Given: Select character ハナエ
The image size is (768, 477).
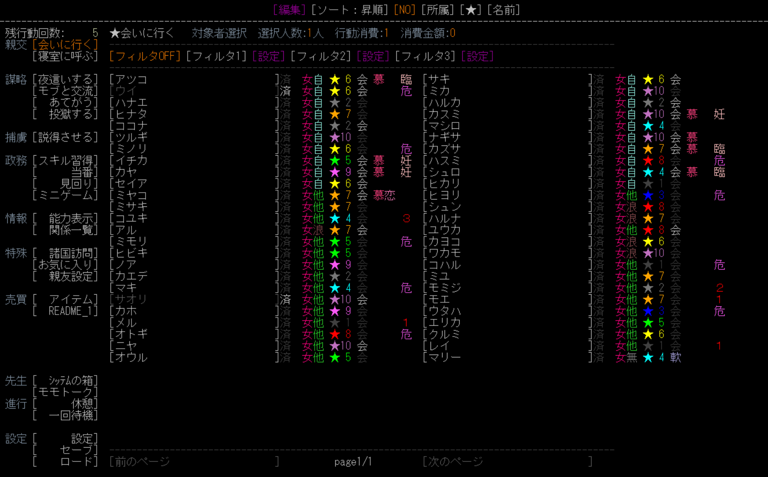Looking at the screenshot, I should 194,102.
